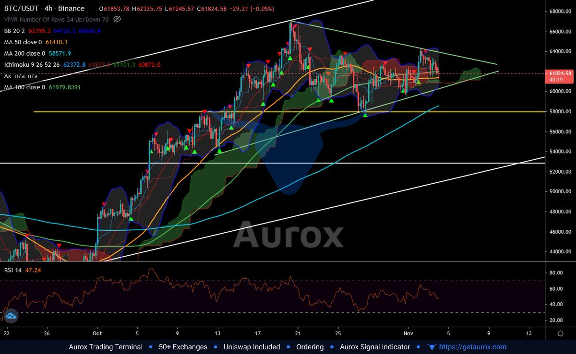Select the MA 50 close 0 legend
The height and width of the screenshot is (354, 576).
click(x=23, y=42)
